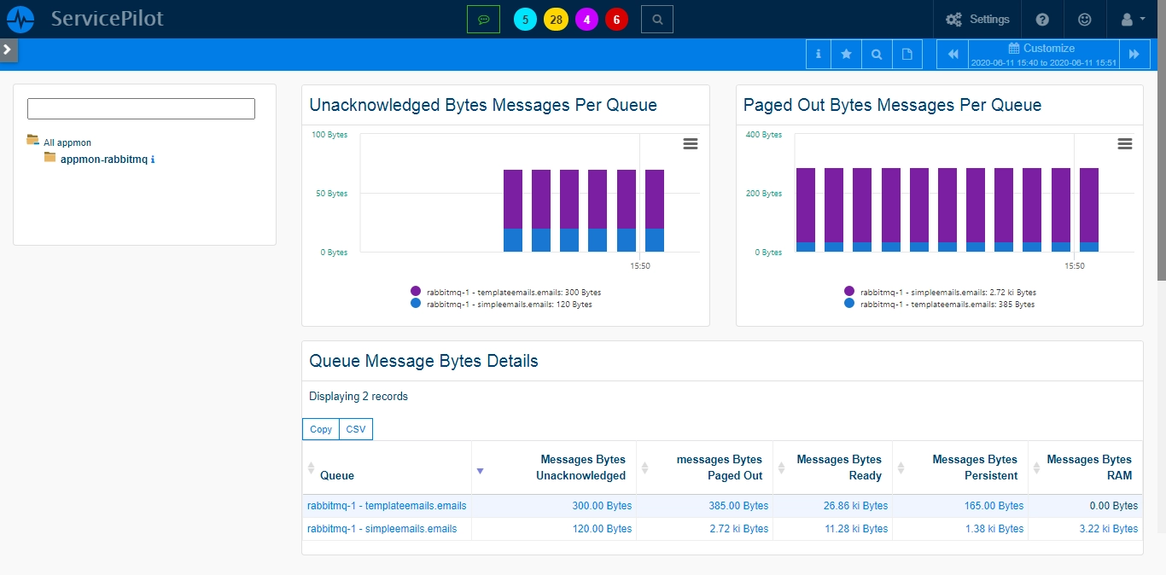Open Unacknowledged Bytes chart hamburger menu
Image resolution: width=1166 pixels, height=575 pixels.
691,144
